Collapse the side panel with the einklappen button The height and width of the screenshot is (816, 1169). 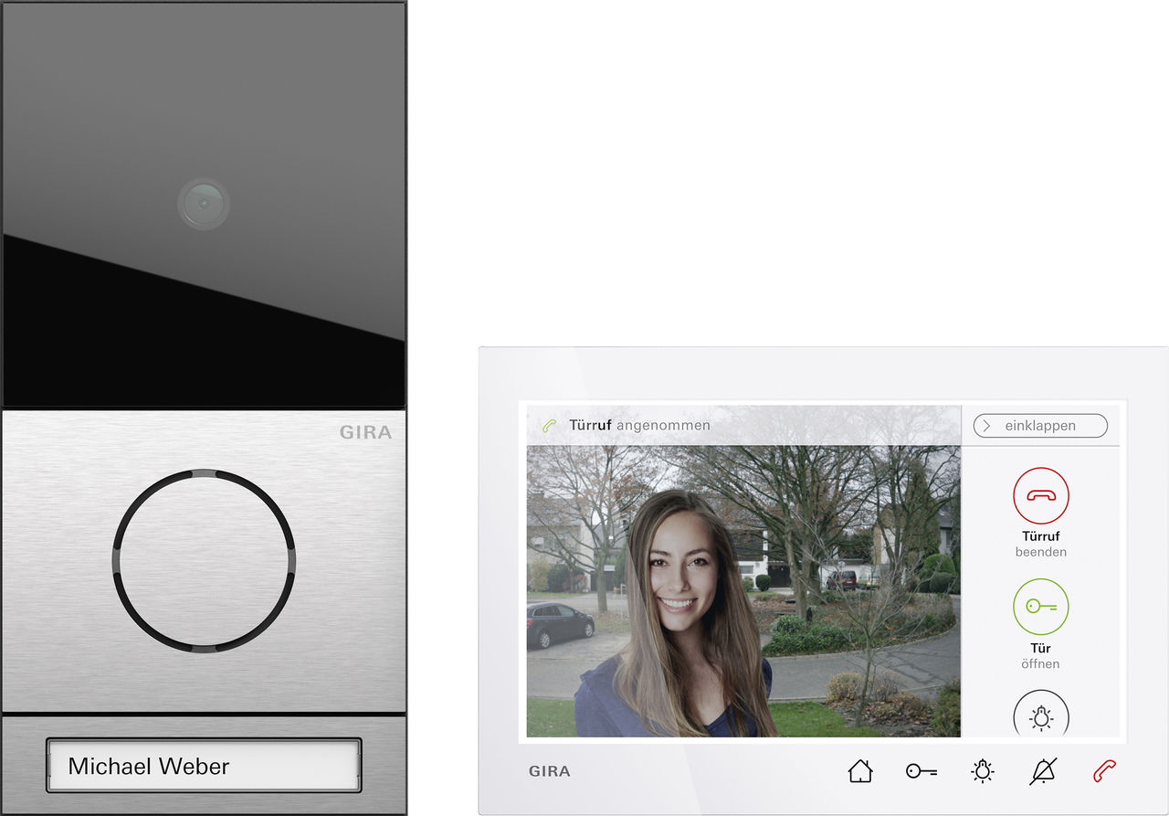1040,426
